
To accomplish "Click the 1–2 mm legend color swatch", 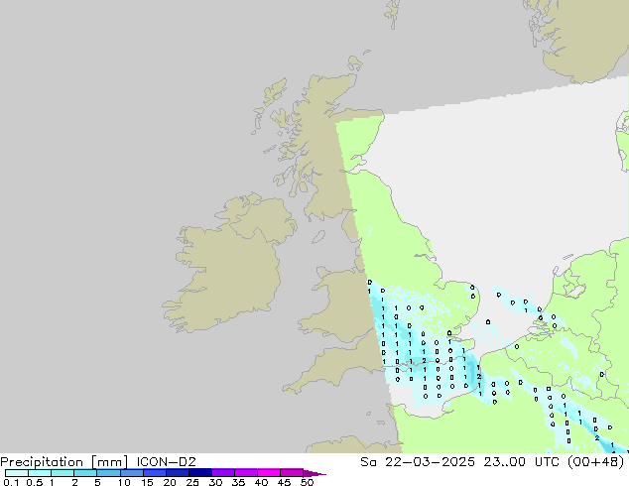I will pos(63,473).
